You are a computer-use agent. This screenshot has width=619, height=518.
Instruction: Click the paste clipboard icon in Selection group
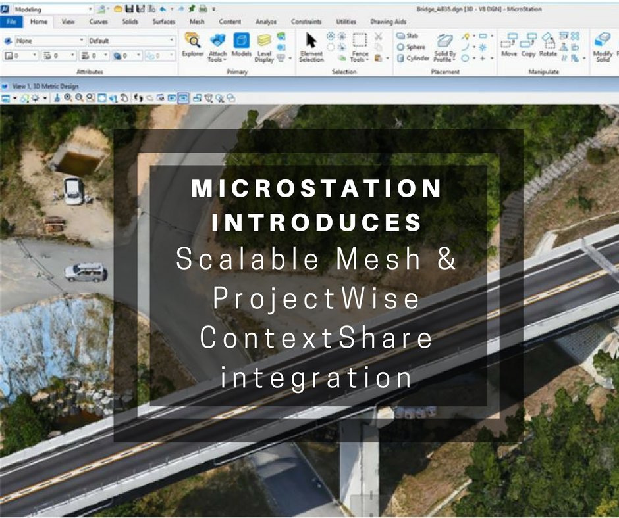coord(378,59)
